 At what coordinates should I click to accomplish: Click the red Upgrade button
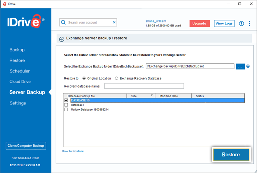[200, 23]
